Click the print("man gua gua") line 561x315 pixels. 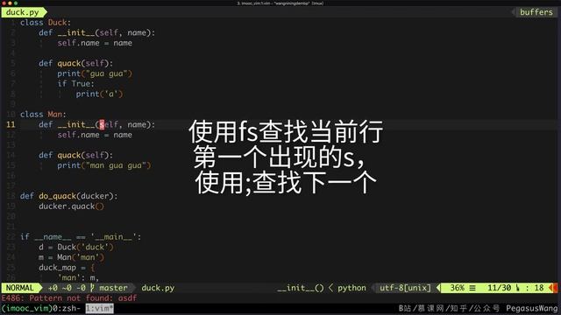click(x=103, y=165)
